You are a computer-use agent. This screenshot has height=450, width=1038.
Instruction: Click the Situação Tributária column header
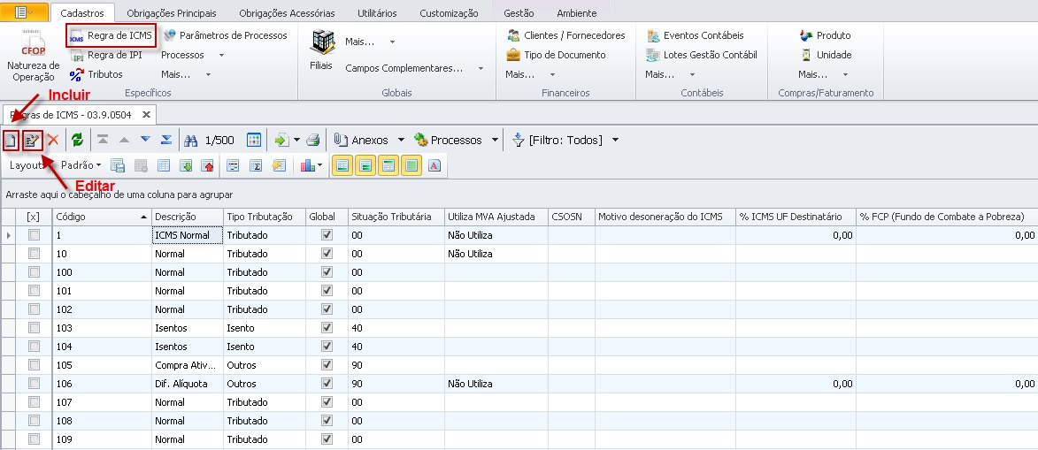pos(396,217)
